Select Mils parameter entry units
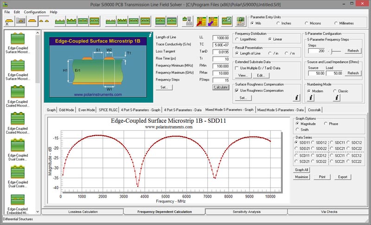This screenshot has height=225, width=371. click(x=256, y=23)
